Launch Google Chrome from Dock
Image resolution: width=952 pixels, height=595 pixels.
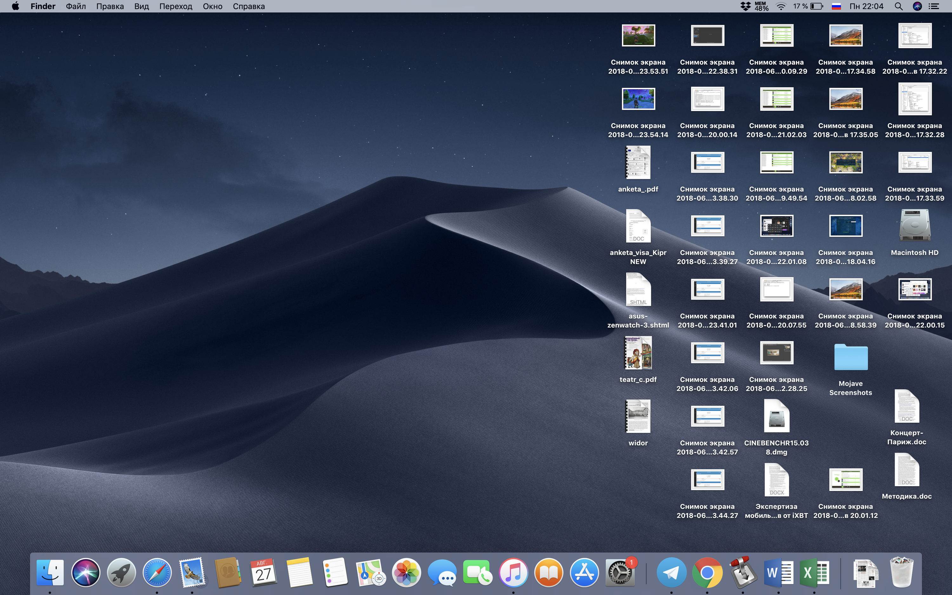(707, 572)
